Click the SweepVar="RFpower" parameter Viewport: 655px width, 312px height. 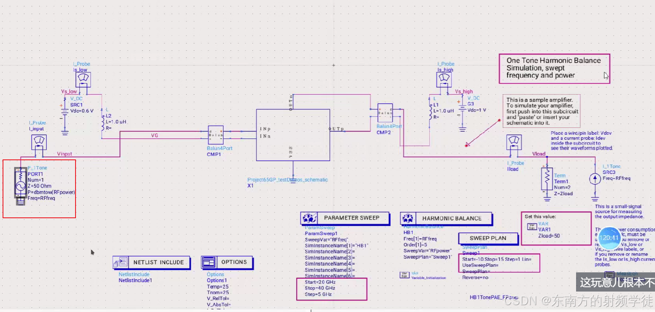coord(427,251)
